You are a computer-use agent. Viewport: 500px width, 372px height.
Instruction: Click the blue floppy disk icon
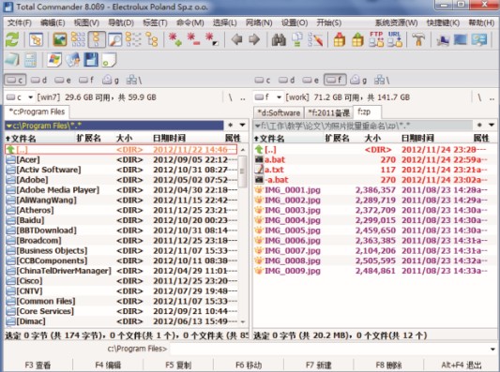(91, 60)
